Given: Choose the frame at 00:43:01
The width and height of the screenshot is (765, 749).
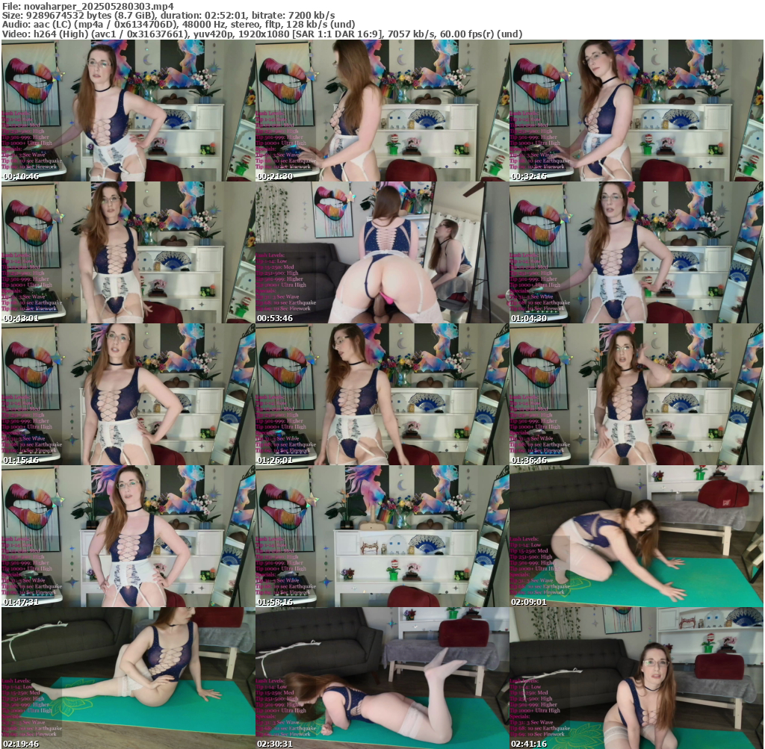Looking at the screenshot, I should [x=128, y=252].
